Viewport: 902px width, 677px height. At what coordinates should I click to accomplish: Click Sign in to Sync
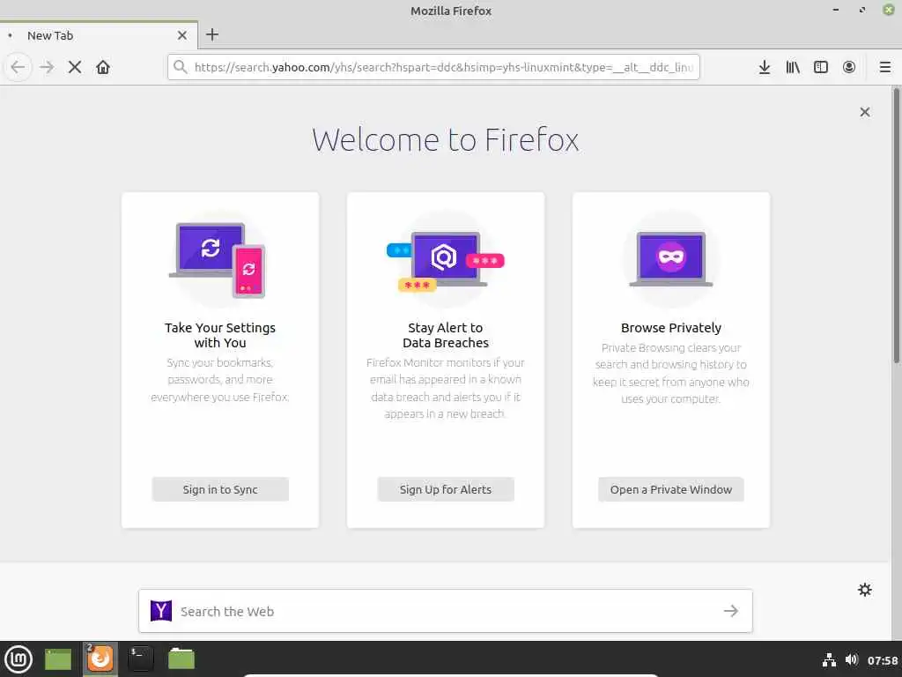click(220, 489)
